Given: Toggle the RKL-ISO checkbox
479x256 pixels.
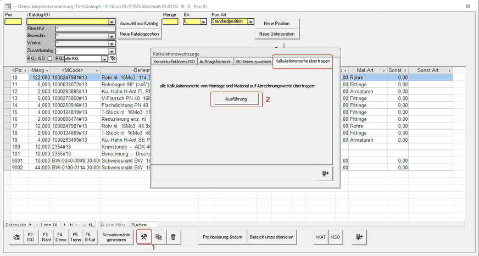Looking at the screenshot, I should (x=50, y=58).
